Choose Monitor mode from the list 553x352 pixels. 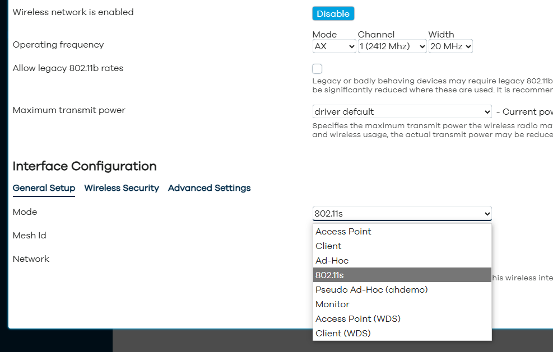332,304
